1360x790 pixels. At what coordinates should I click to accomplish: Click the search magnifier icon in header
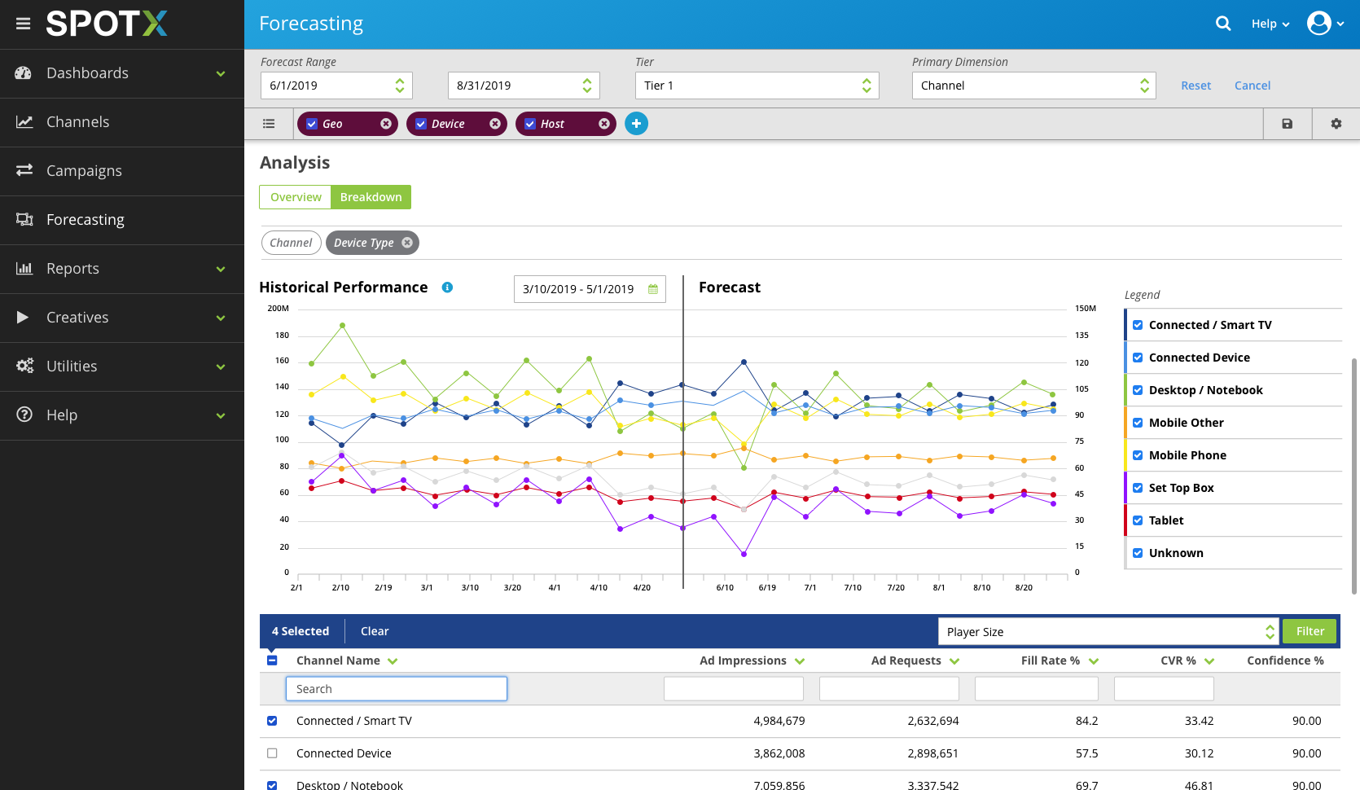[x=1222, y=24]
